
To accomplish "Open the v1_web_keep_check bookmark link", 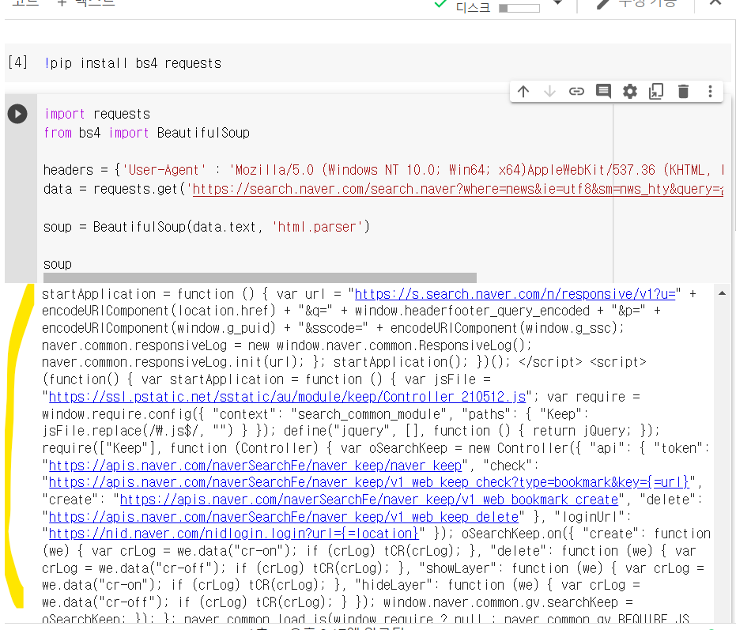I will (x=369, y=483).
